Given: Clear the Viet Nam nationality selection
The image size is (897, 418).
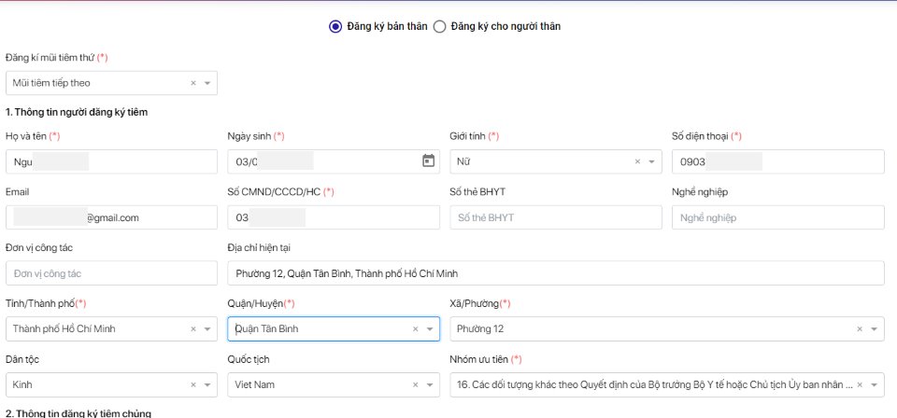Looking at the screenshot, I should (x=416, y=384).
